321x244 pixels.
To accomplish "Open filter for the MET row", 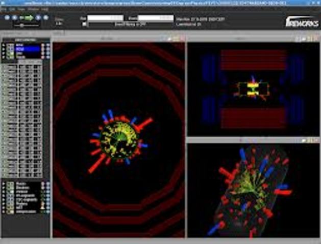I will coord(43,207).
